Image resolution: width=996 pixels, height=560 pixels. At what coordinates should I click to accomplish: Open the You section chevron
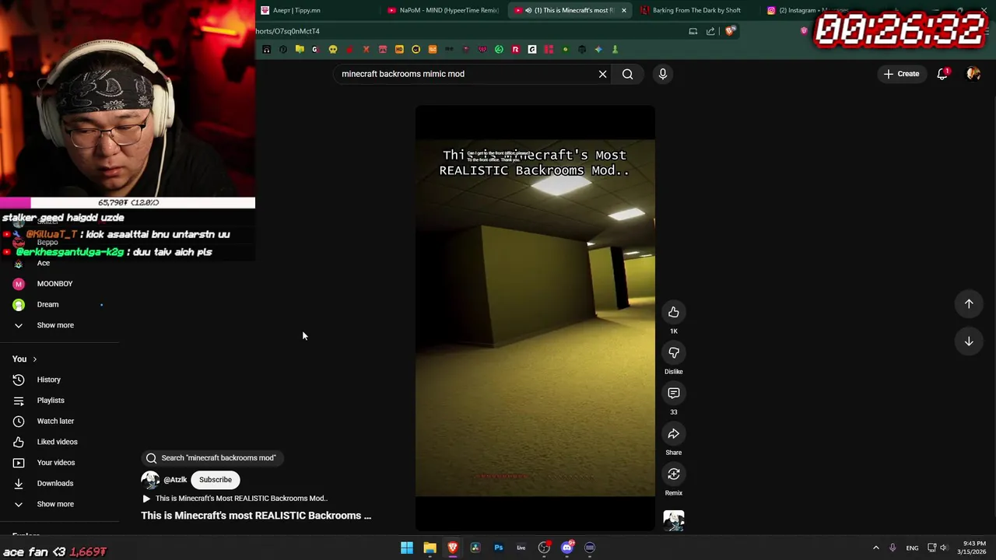(34, 359)
